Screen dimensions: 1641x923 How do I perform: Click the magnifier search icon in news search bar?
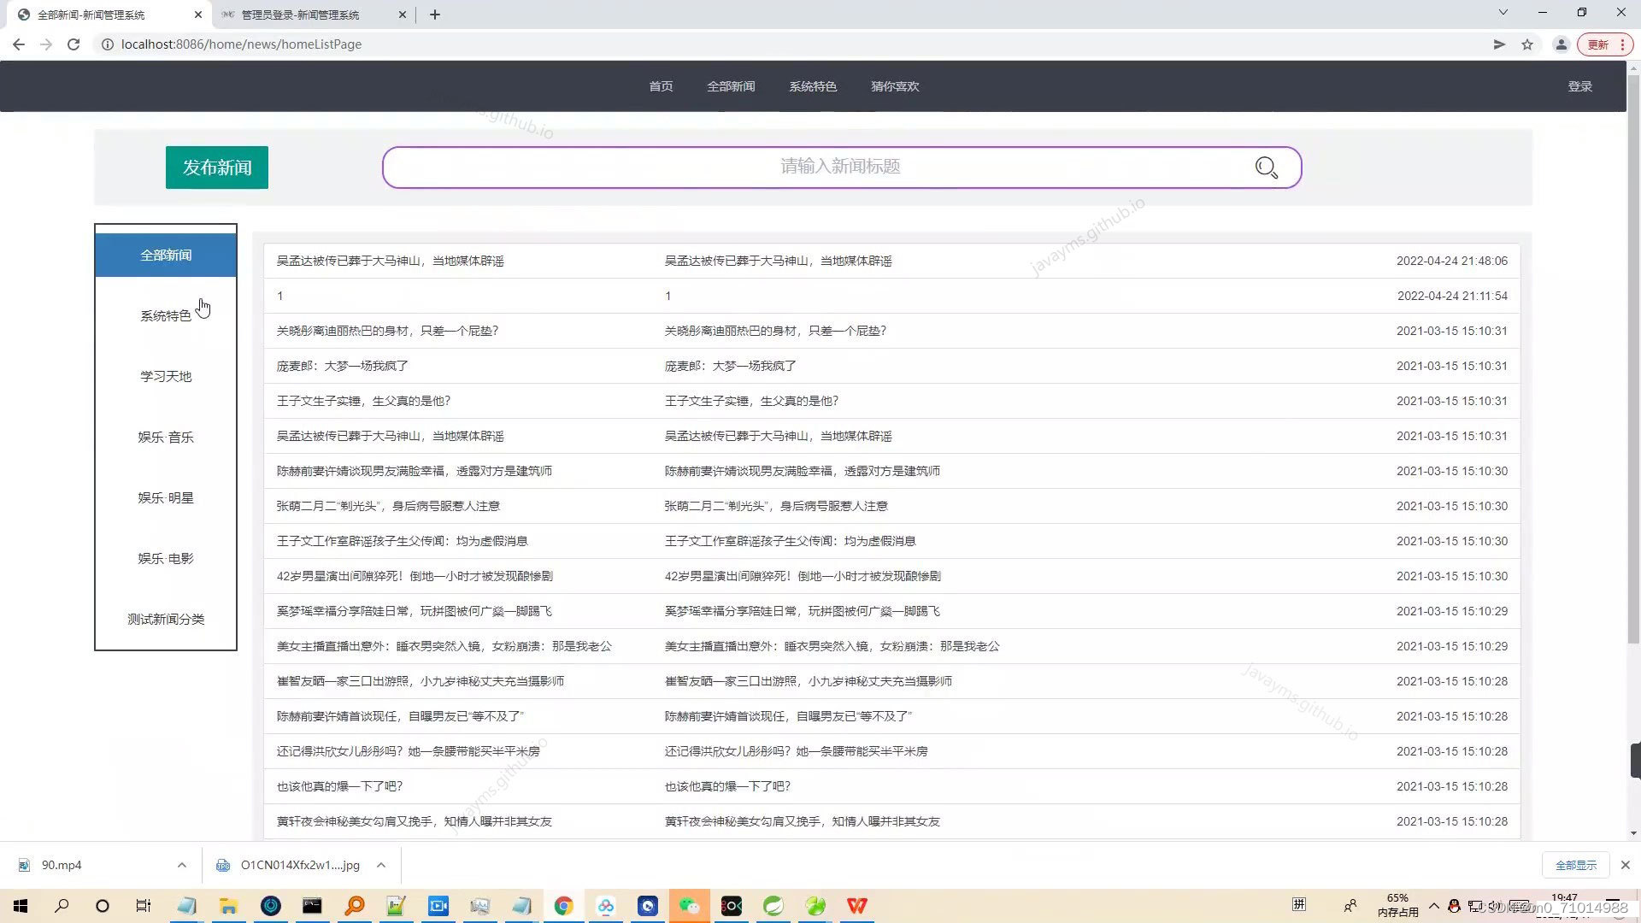pos(1266,168)
